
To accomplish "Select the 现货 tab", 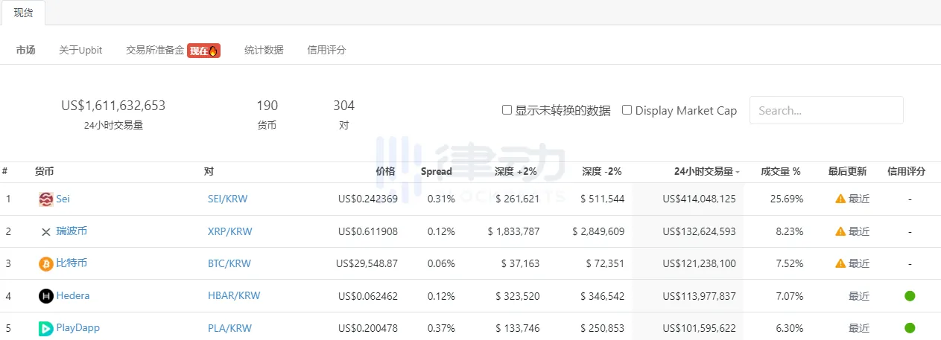I will [x=24, y=13].
